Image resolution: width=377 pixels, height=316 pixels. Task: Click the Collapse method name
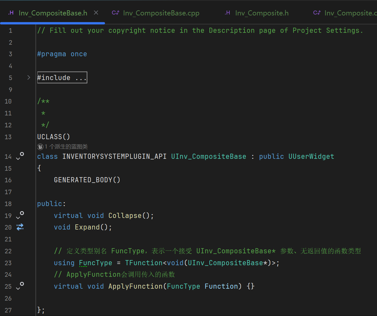[125, 215]
